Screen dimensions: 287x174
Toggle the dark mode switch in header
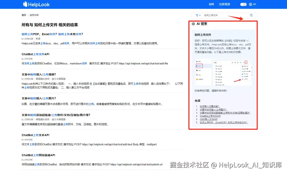pos(243,5)
